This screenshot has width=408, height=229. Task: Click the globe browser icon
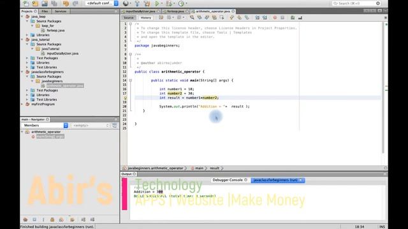pyautogui.click(x=126, y=3)
